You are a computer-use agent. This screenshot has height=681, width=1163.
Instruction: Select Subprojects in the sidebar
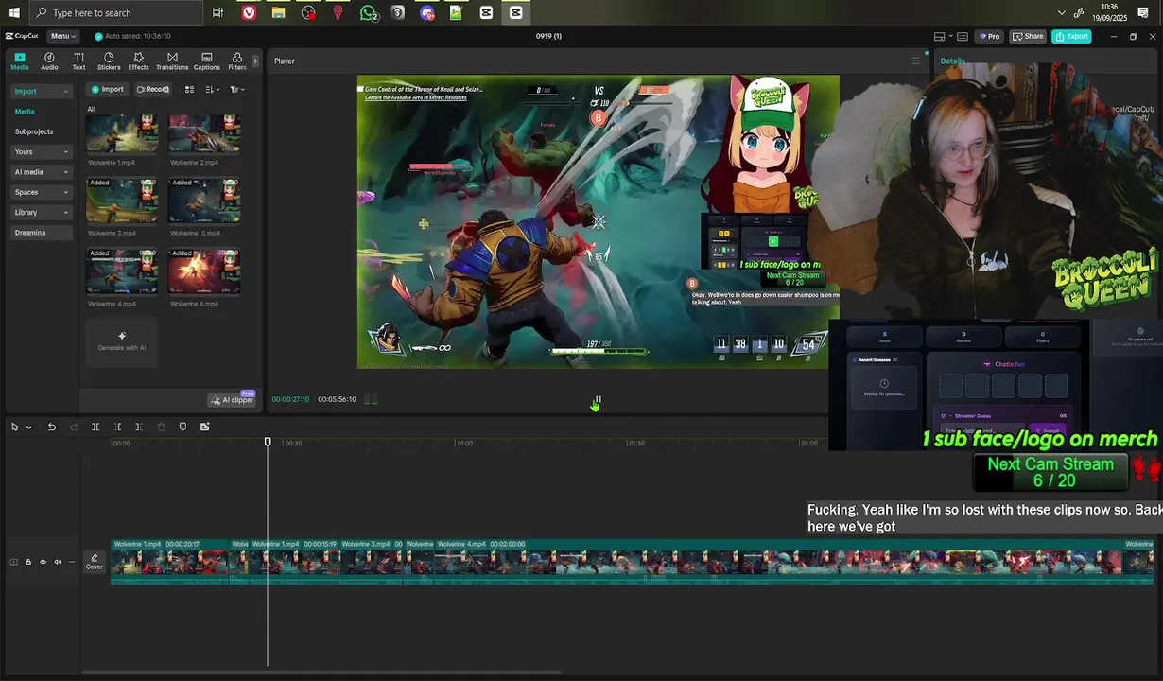34,131
